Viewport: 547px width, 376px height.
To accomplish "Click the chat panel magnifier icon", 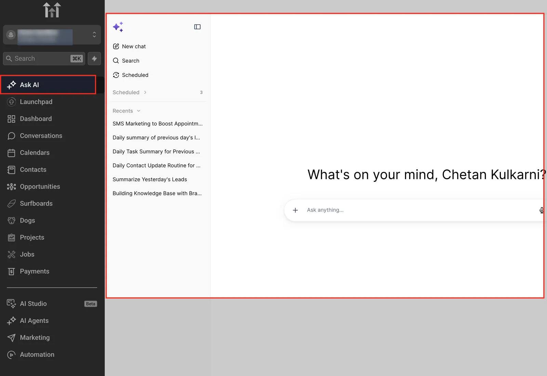I will [116, 61].
